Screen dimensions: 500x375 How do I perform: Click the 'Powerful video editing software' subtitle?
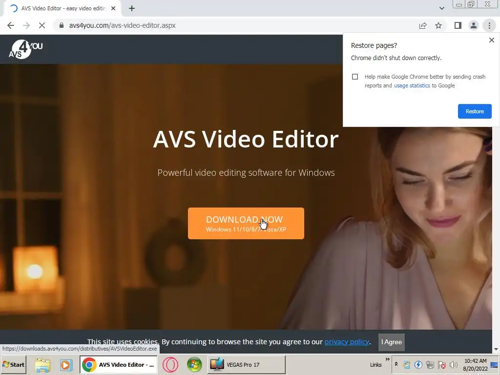tap(246, 172)
